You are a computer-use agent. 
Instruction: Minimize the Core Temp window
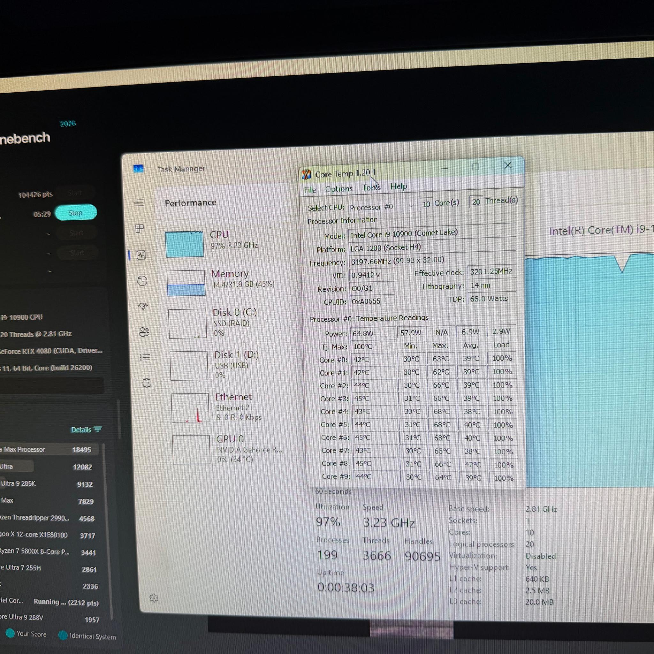pos(445,168)
